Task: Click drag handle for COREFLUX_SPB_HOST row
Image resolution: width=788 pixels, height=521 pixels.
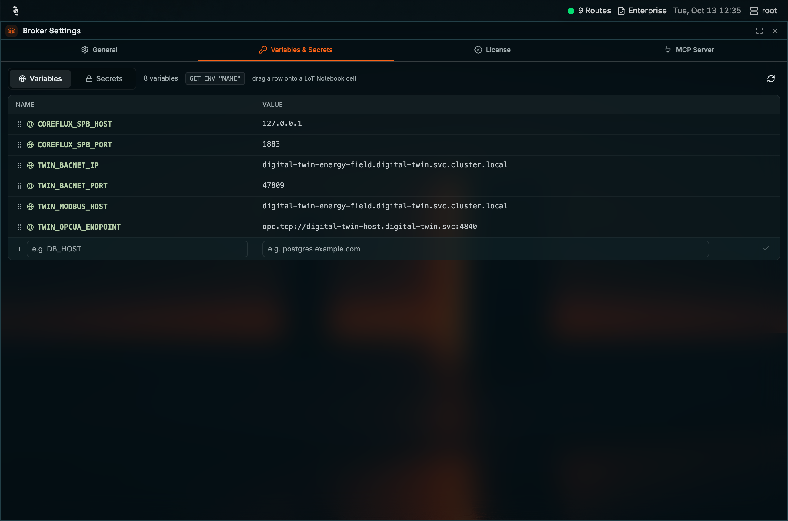Action: point(19,124)
